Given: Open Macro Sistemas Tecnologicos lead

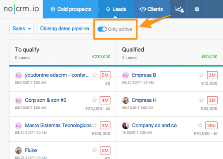Looking at the screenshot, I should (x=58, y=125).
